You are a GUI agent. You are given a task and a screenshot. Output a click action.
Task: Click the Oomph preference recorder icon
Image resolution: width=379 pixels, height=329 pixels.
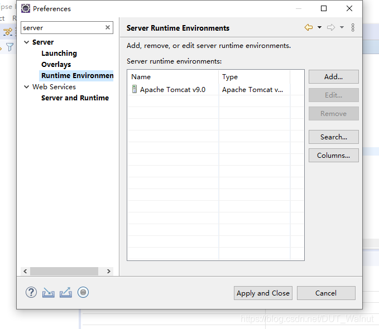point(83,292)
